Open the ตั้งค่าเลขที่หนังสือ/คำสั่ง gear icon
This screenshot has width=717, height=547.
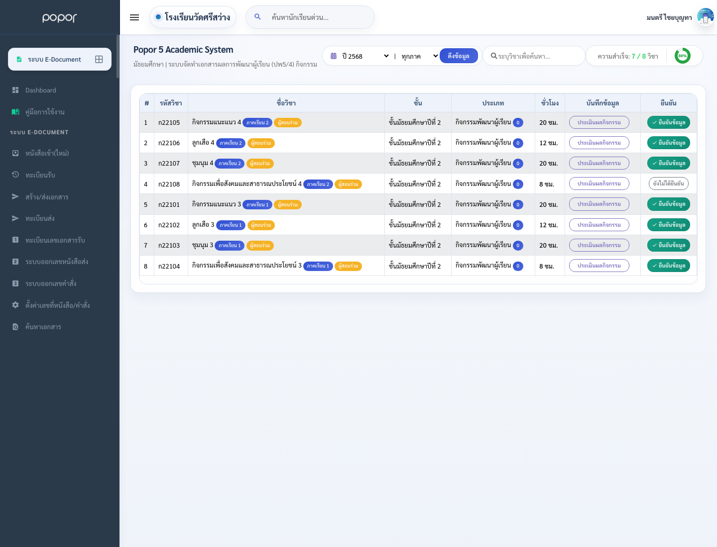click(15, 305)
